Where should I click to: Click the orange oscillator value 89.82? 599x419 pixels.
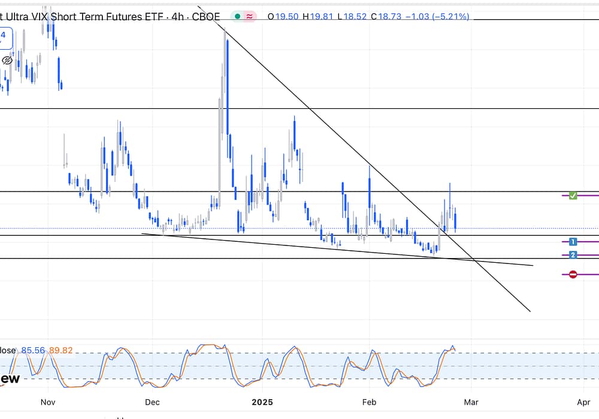(60, 350)
